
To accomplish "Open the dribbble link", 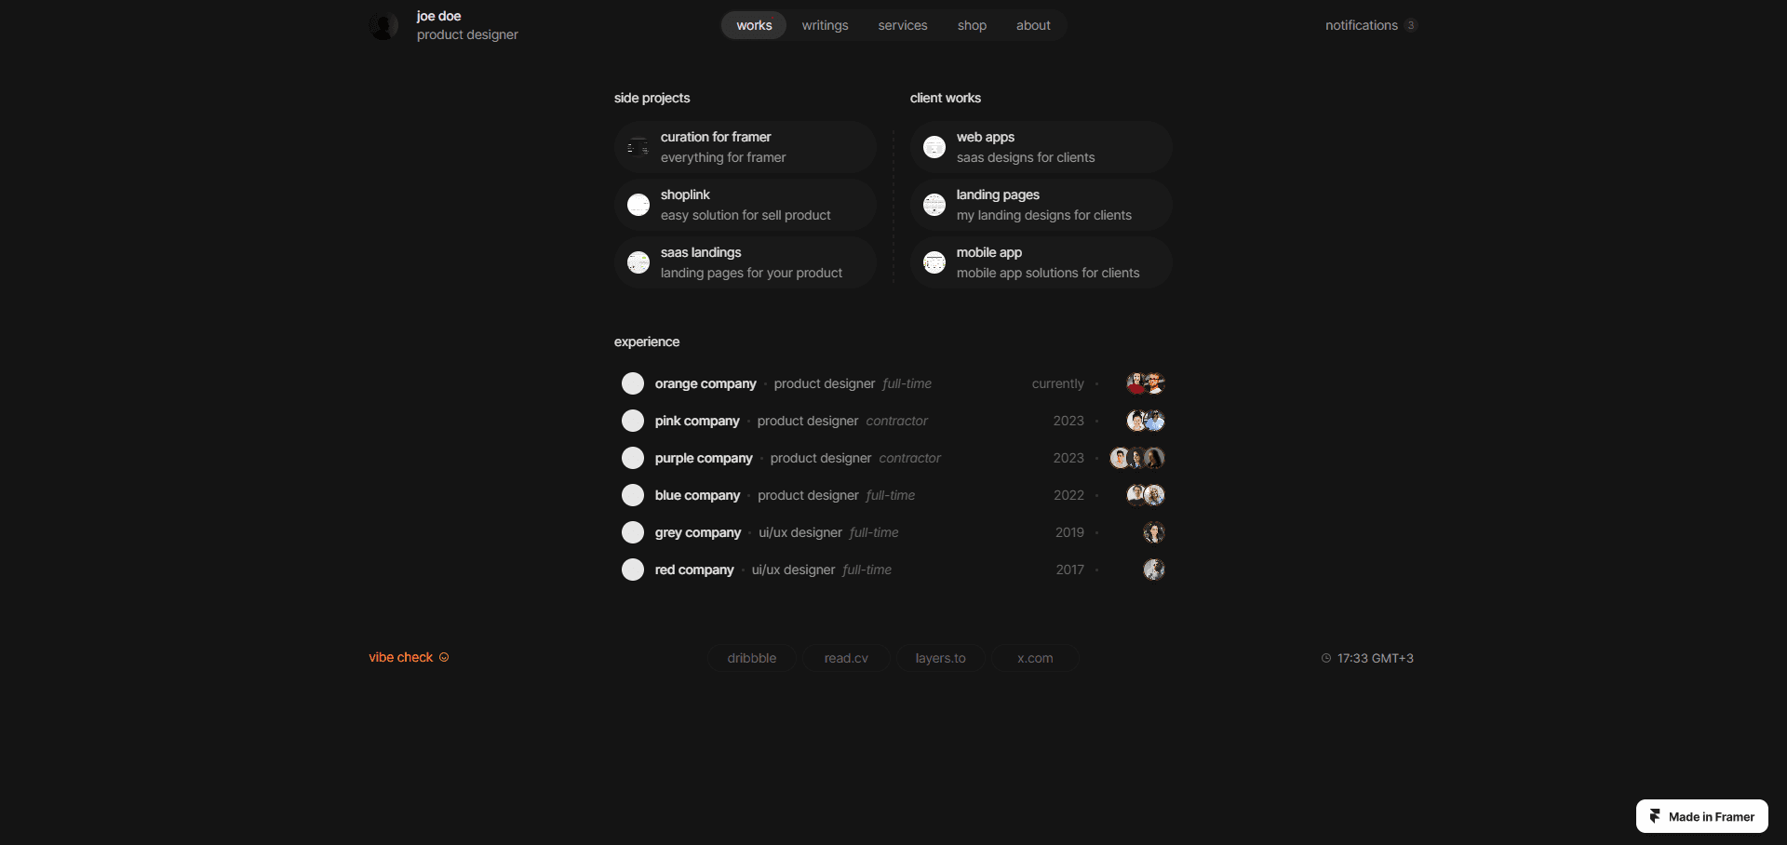I will 752,658.
